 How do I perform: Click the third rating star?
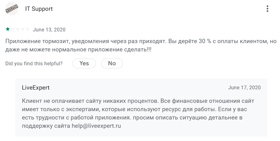(x=18, y=29)
